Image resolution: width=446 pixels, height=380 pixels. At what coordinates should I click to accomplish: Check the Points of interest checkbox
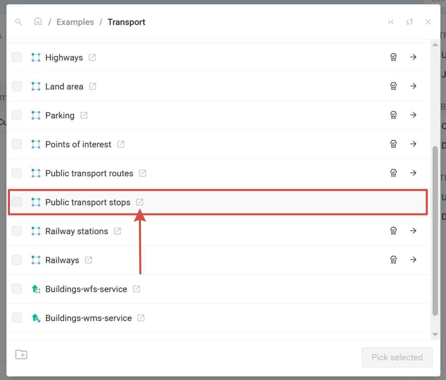pos(17,144)
